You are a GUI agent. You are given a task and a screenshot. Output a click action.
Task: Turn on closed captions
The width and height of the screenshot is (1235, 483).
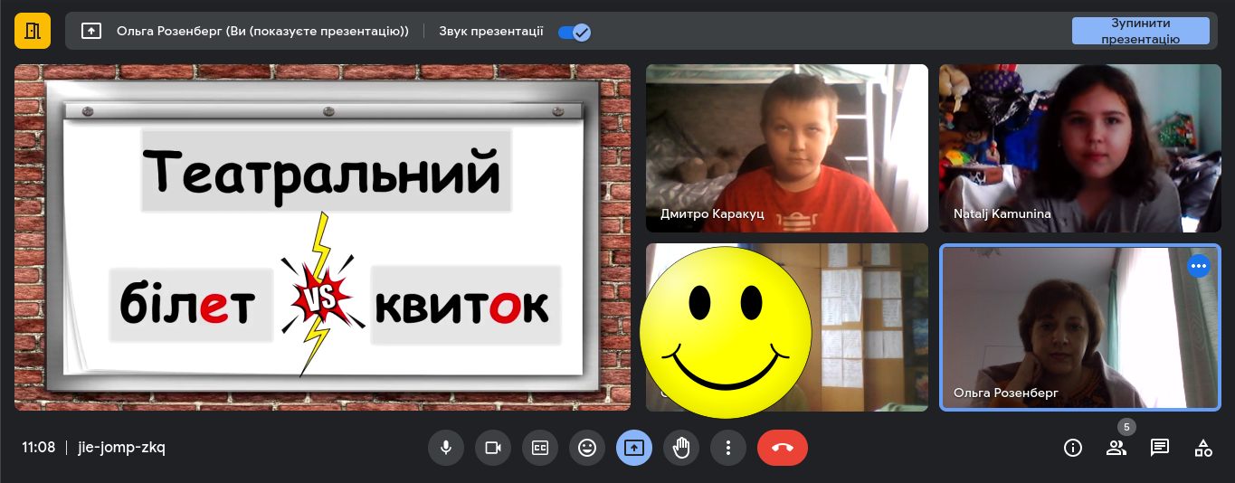pyautogui.click(x=540, y=448)
